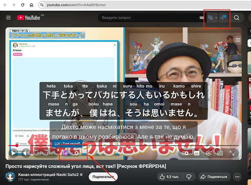This screenshot has height=185, width=251.
Task: Toggle the purple LLY extension on/off
Action: click(65, 152)
